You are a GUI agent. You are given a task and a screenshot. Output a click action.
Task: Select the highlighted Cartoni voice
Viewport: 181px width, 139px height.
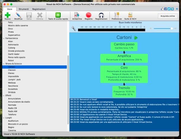pyautogui.click(x=34, y=67)
